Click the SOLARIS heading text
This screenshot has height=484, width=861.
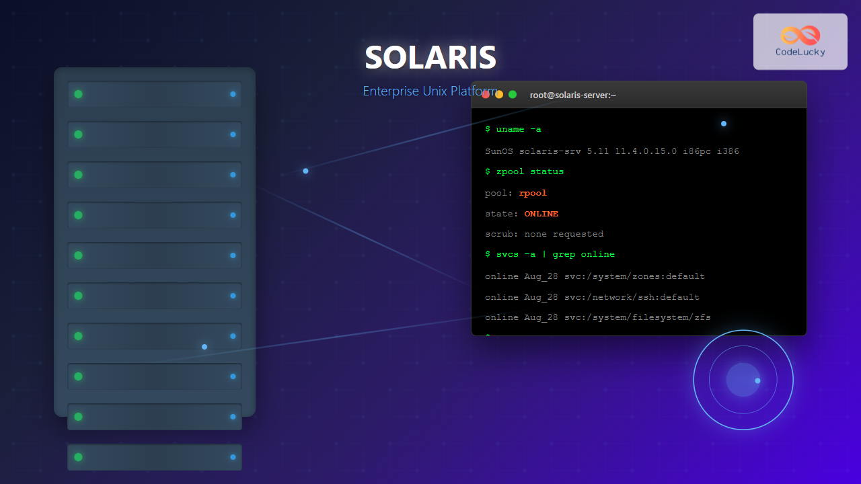click(x=430, y=58)
